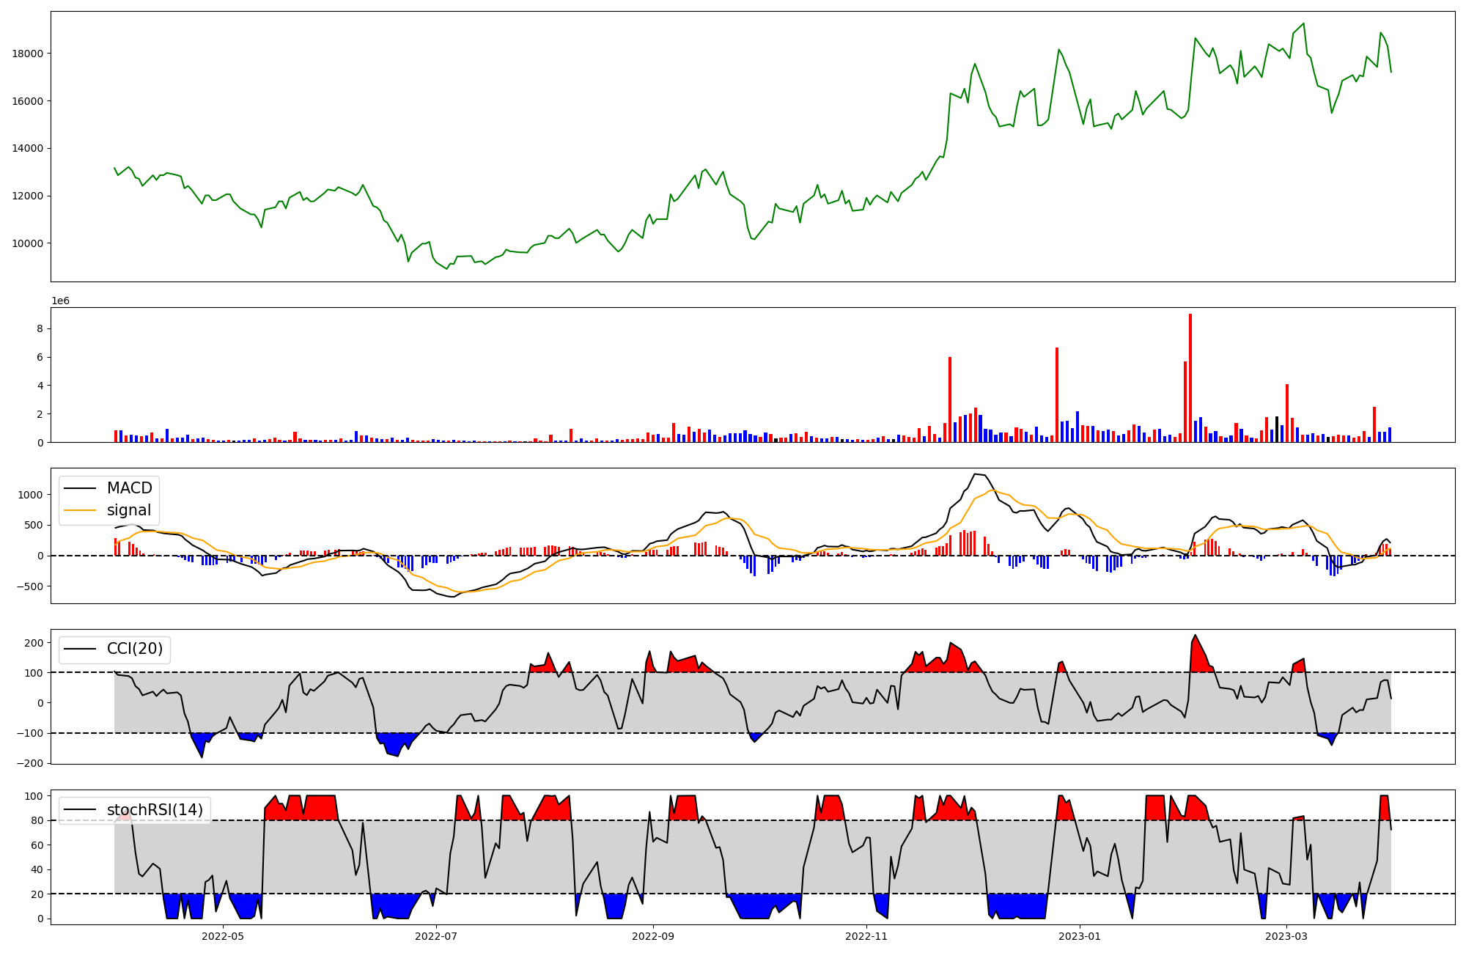Click the 80 tick on stochRSI axis

(x=37, y=820)
